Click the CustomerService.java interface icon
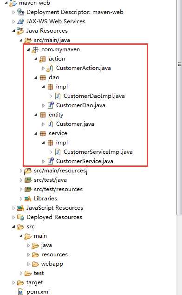The image size is (182, 295). coord(51,161)
